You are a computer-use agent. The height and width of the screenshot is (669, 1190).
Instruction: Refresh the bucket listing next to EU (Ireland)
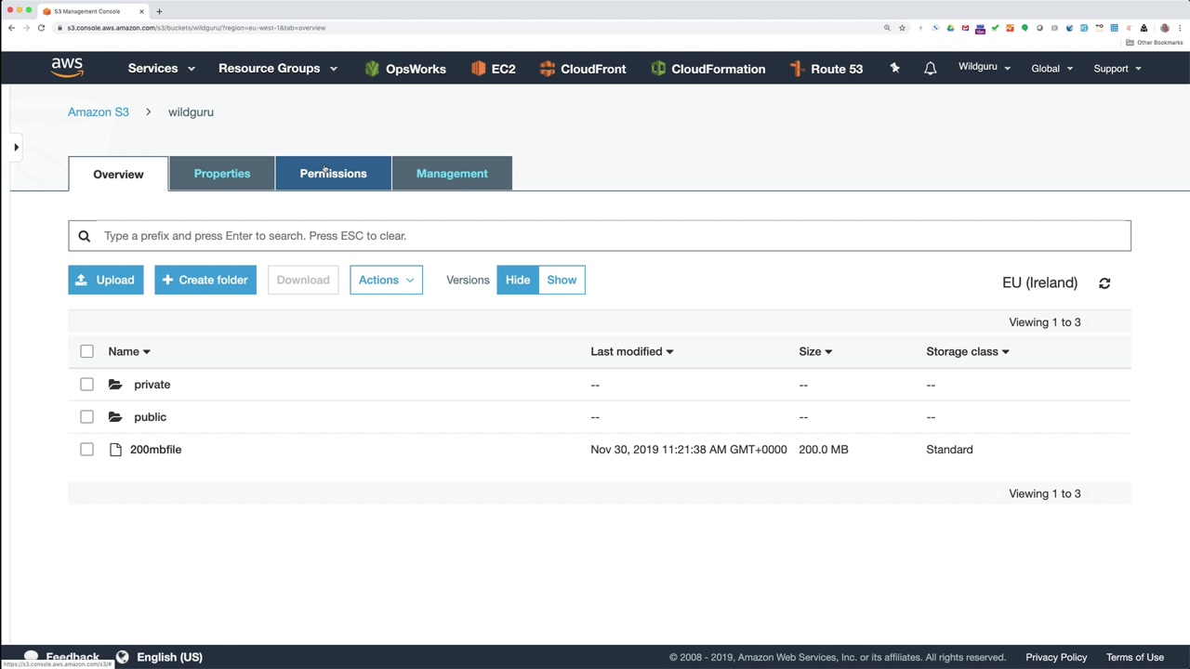coord(1104,283)
